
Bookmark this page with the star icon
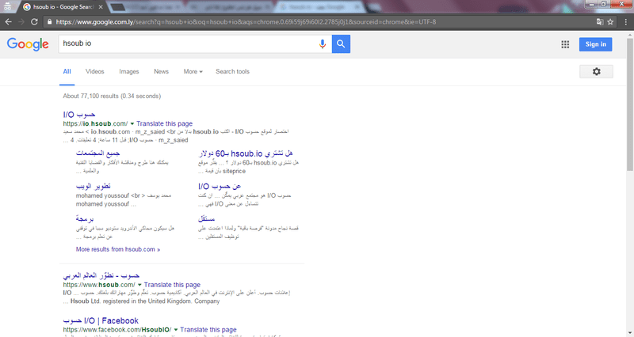pos(610,22)
